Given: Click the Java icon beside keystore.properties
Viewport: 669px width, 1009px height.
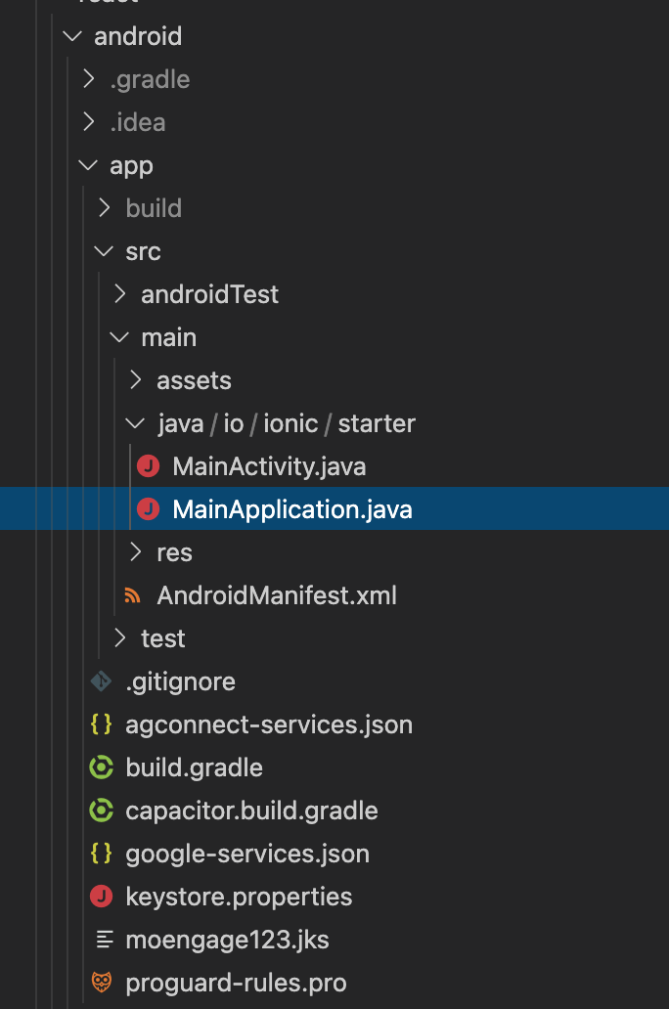Looking at the screenshot, I should pos(101,897).
